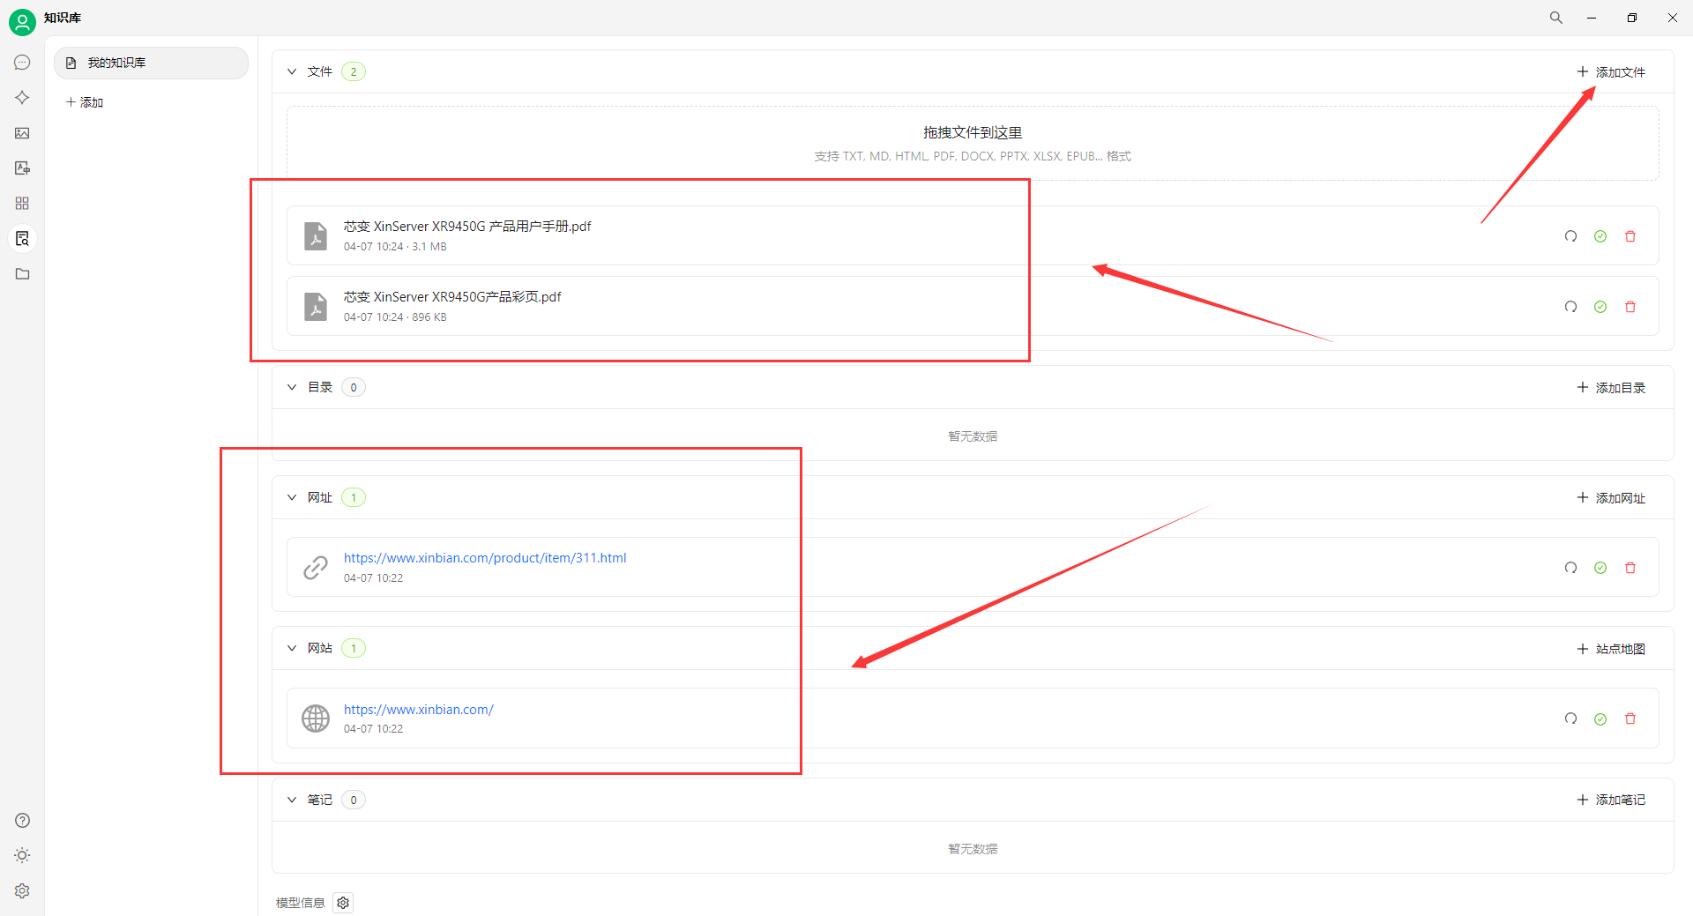Collapse the 笔记 section

292,800
